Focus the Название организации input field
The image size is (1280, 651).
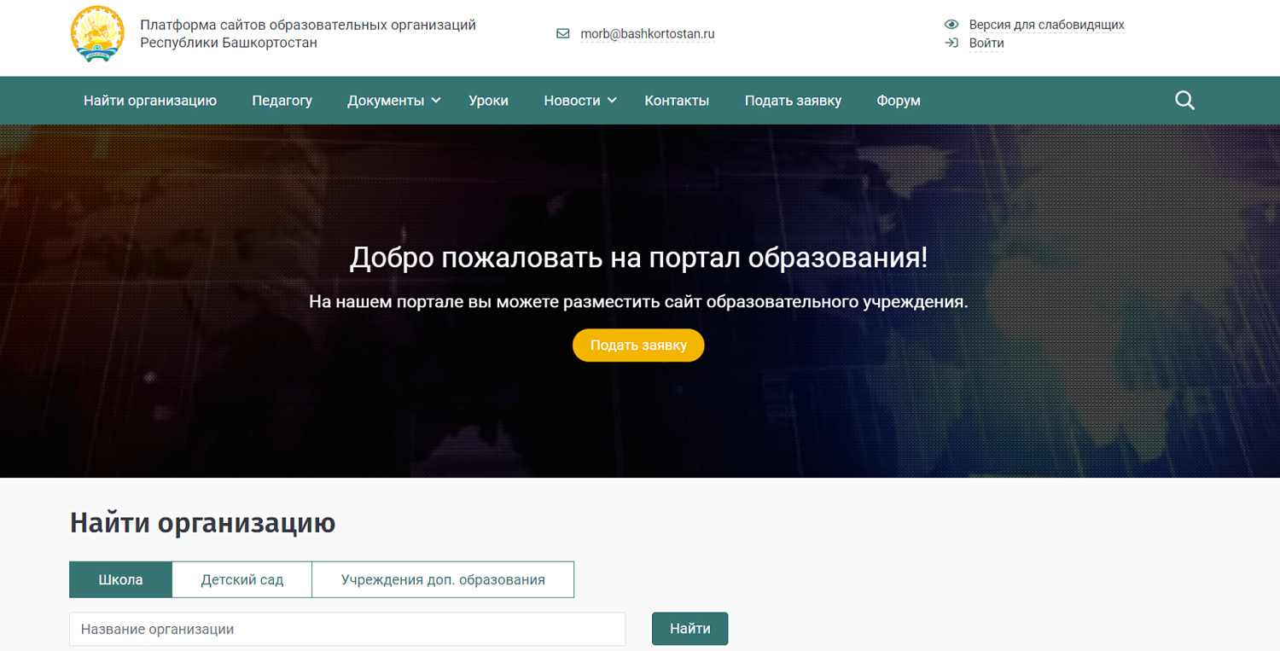click(x=347, y=629)
